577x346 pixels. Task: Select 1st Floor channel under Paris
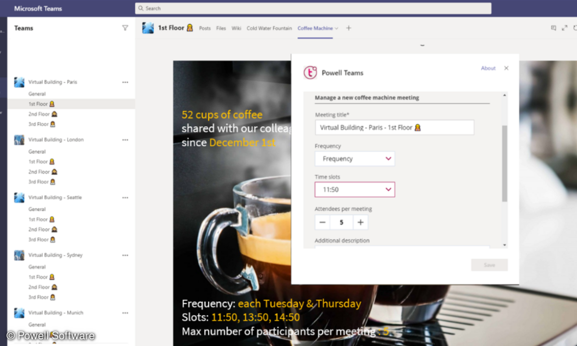pyautogui.click(x=71, y=104)
